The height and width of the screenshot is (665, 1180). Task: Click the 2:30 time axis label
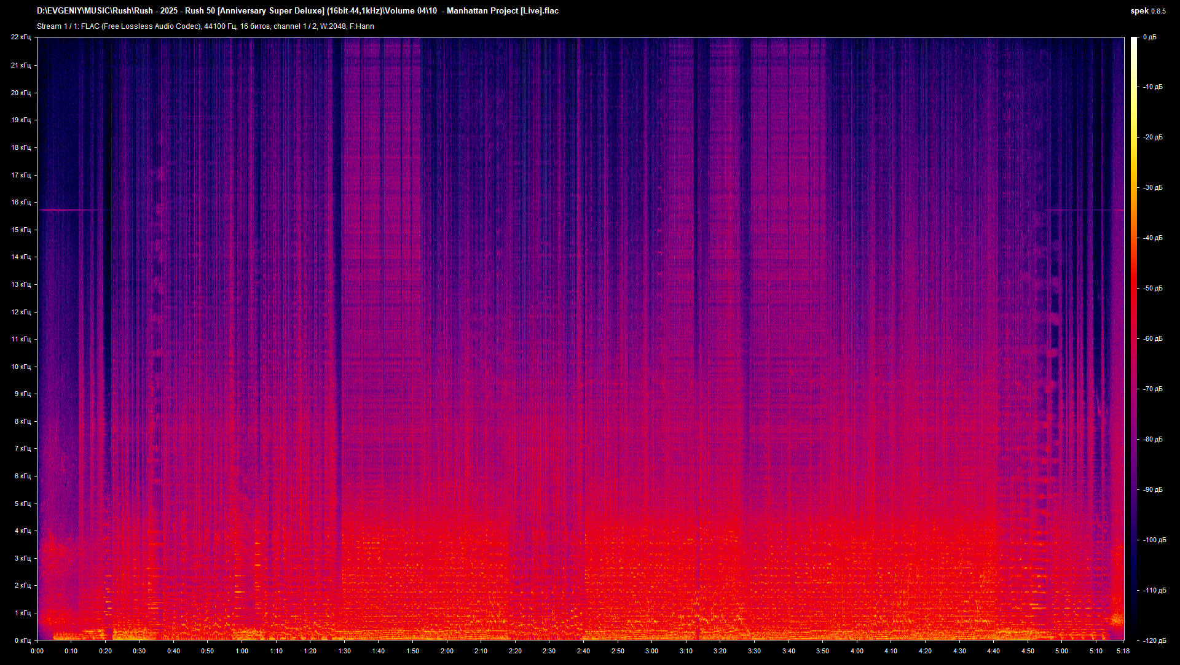click(549, 651)
